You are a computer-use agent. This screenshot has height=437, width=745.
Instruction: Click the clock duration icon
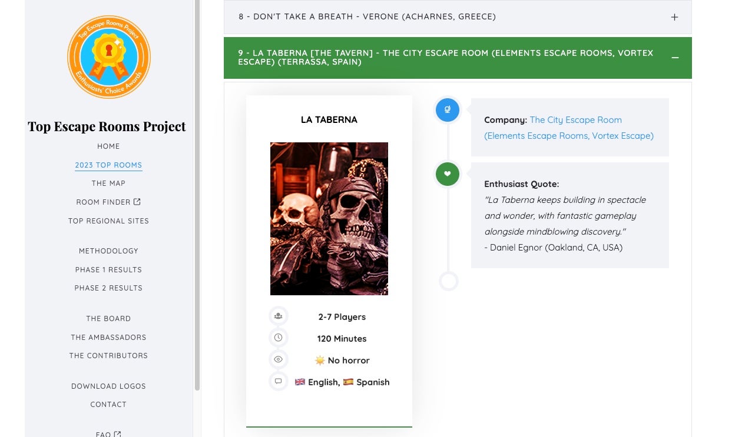(278, 338)
